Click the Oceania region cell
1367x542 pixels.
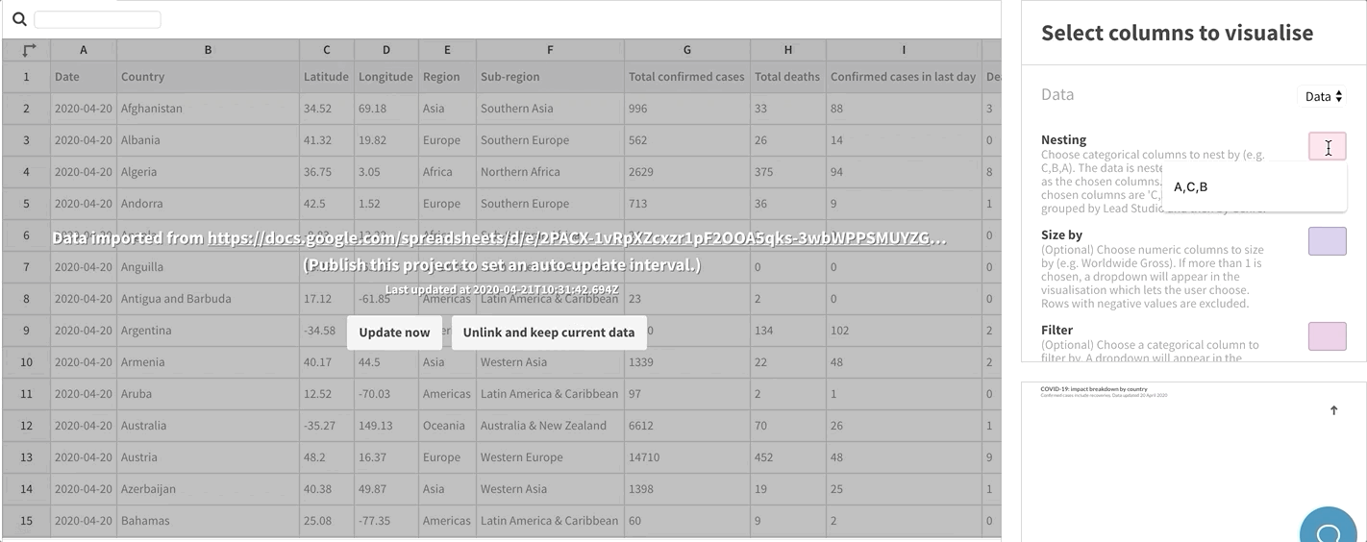click(448, 426)
